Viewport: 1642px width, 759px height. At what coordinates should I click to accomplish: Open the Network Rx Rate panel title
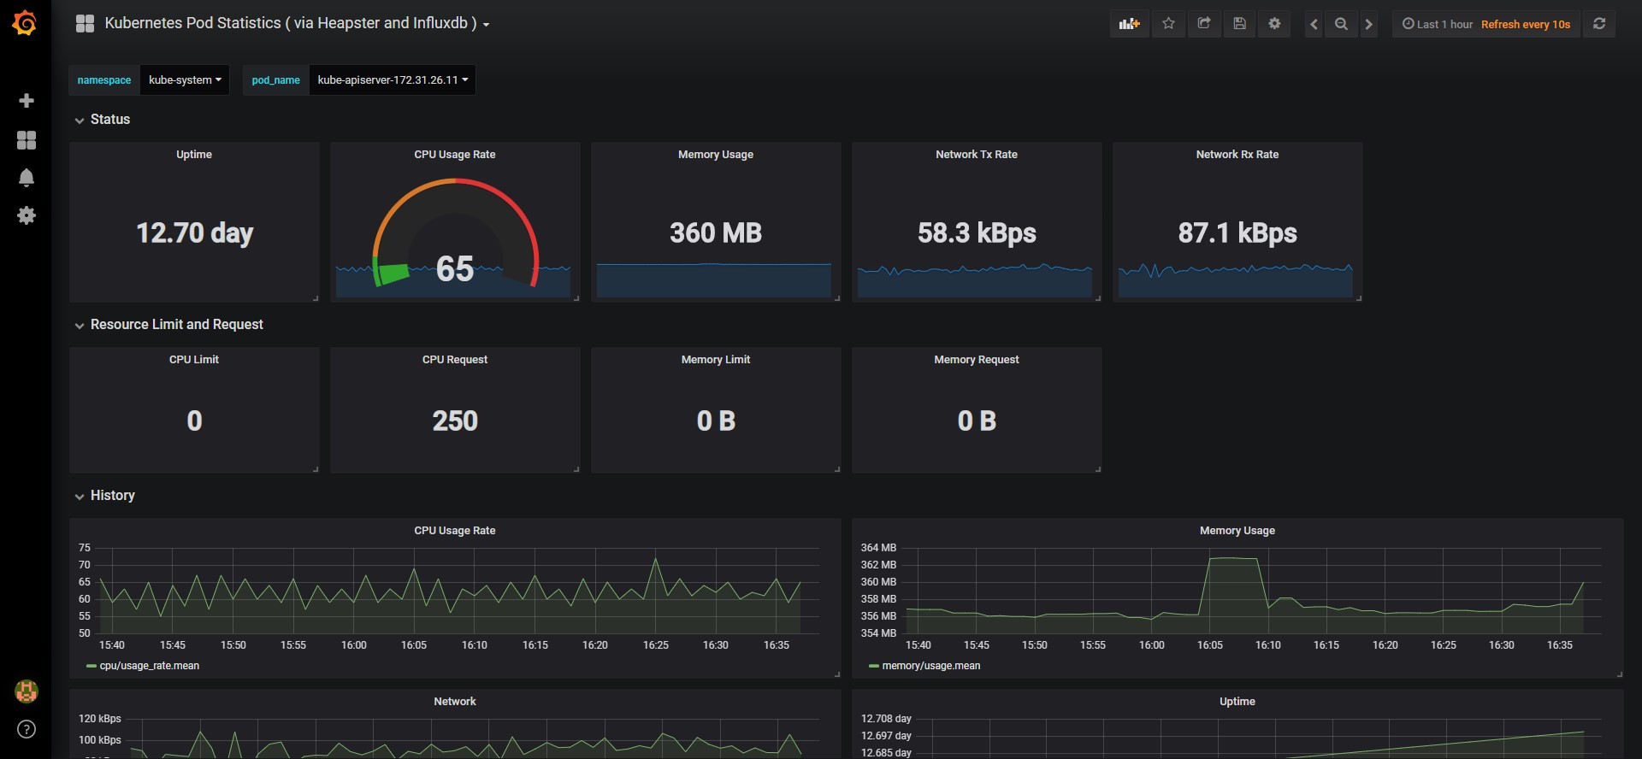coord(1237,155)
